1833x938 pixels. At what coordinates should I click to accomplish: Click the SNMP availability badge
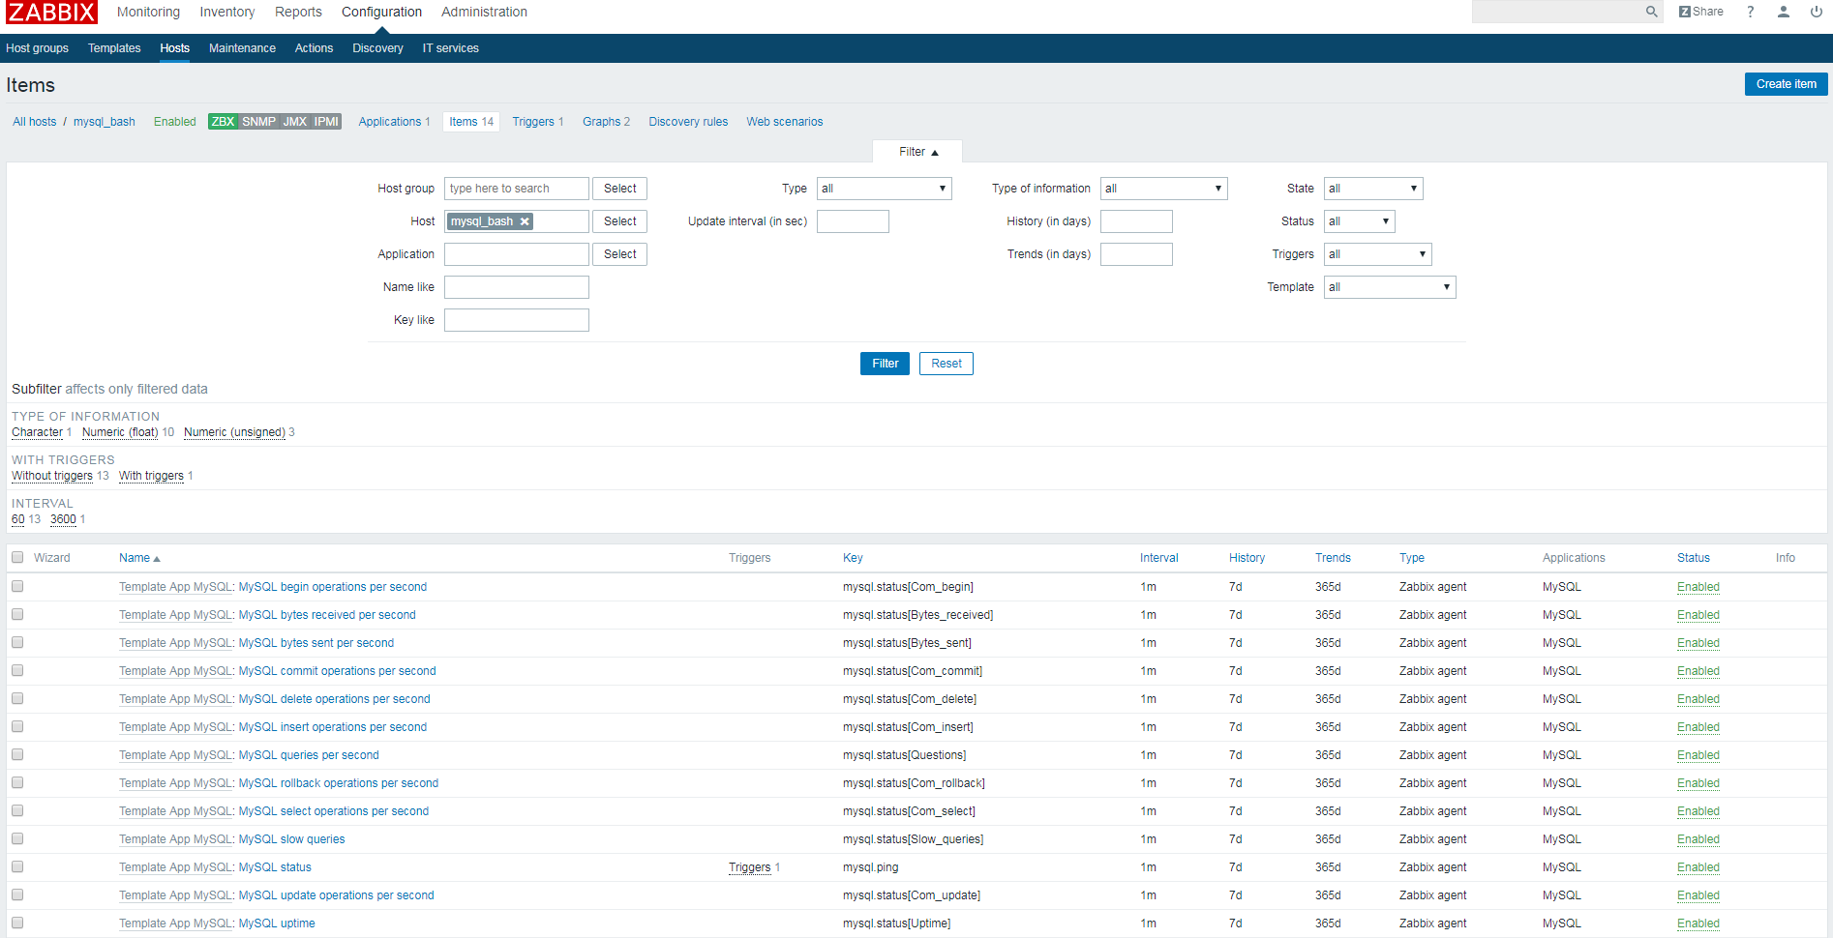258,122
